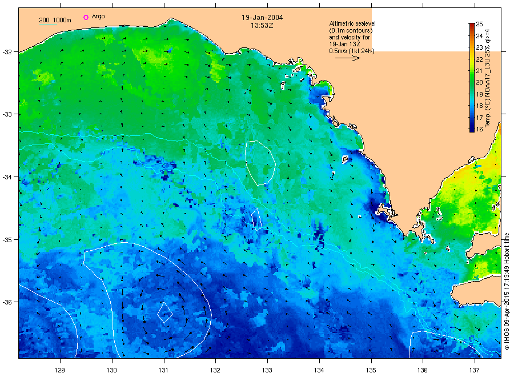Click the latitude label '-36'
This screenshot has height=377, width=514.
[x=7, y=302]
